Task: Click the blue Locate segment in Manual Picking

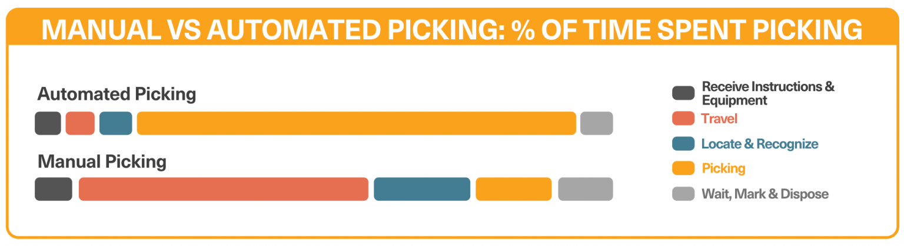Action: tap(422, 189)
